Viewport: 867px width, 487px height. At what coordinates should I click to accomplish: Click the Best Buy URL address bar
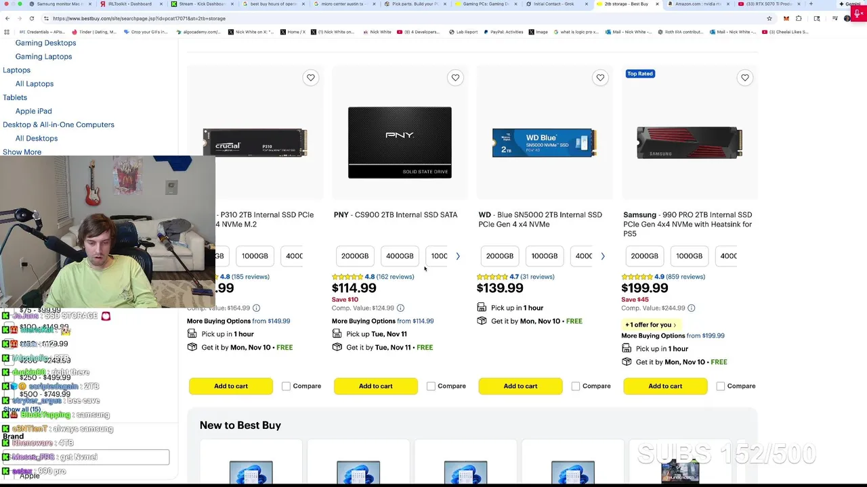(x=406, y=18)
